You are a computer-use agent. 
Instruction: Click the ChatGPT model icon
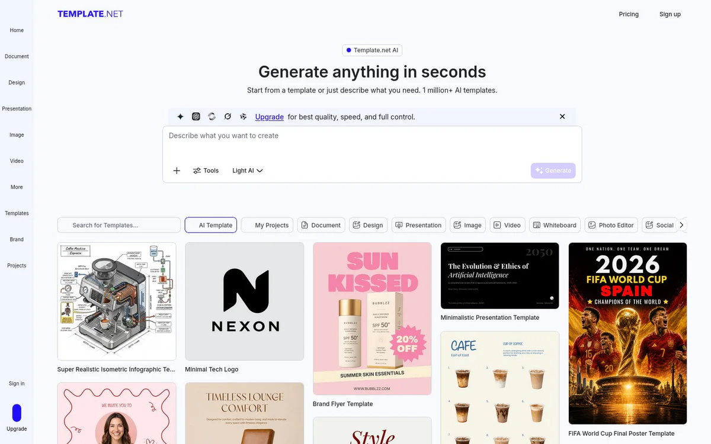(196, 117)
